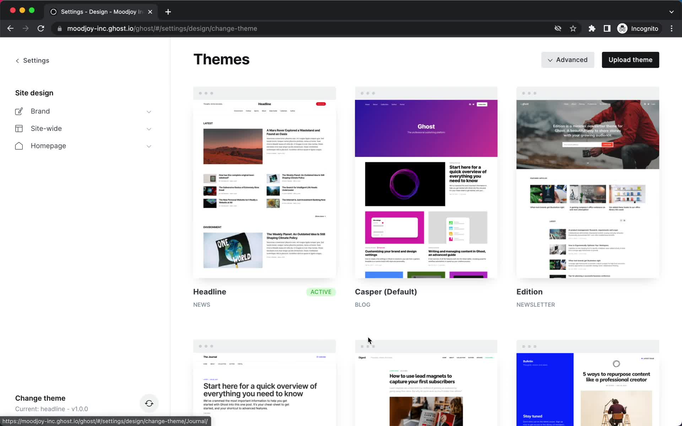Click the bookmark icon in address bar
Viewport: 682px width, 426px height.
tap(573, 28)
